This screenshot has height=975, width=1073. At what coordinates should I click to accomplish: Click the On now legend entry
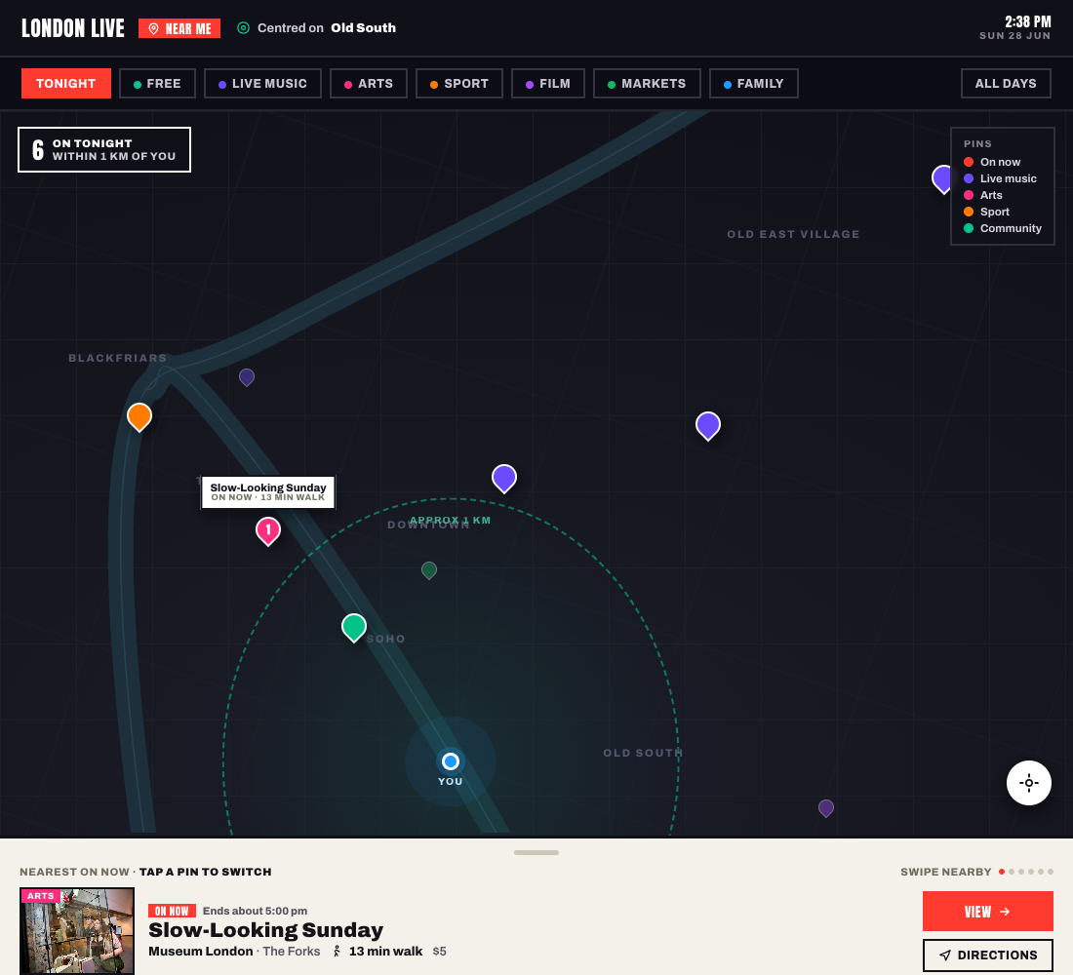(x=992, y=162)
